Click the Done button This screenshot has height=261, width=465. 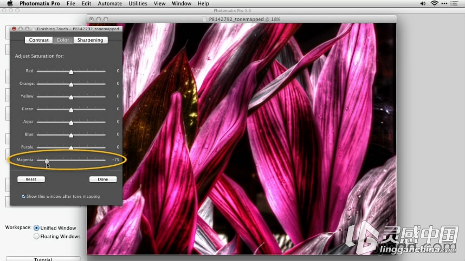pos(103,179)
